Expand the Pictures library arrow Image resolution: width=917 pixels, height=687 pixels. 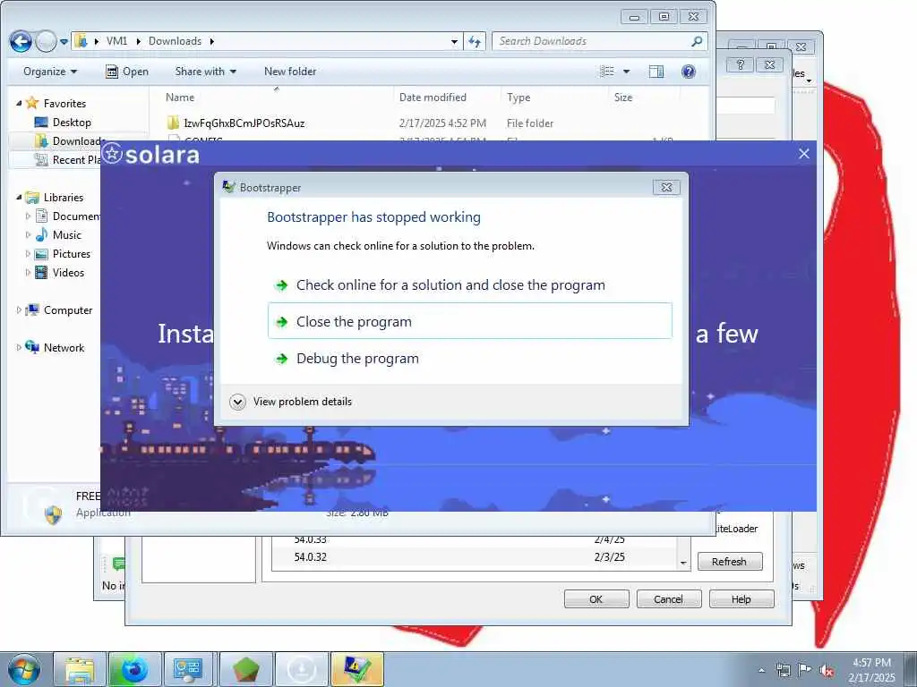point(28,253)
